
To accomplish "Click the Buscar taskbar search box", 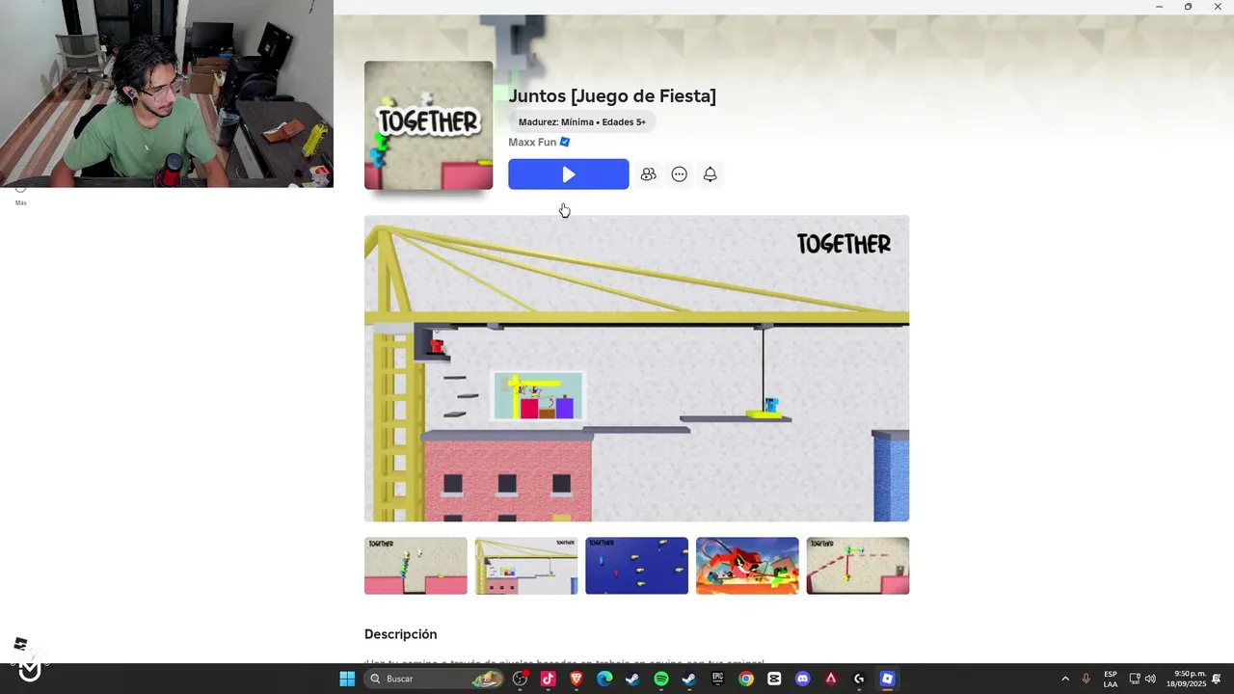I will 435,679.
